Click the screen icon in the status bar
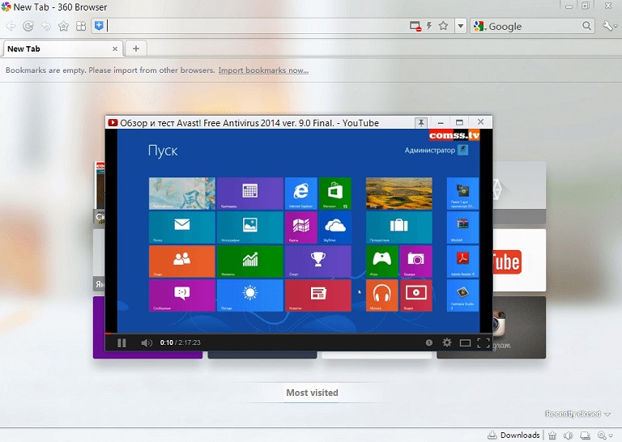 (x=585, y=436)
